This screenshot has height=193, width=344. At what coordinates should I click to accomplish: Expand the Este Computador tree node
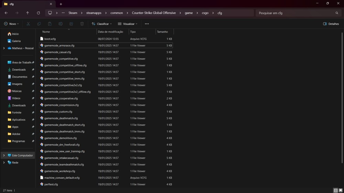pos(4,155)
